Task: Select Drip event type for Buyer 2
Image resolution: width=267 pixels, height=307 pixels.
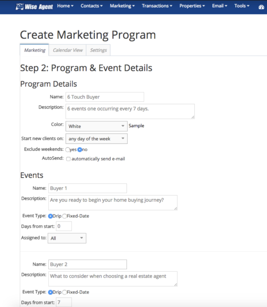Action: coord(50,292)
